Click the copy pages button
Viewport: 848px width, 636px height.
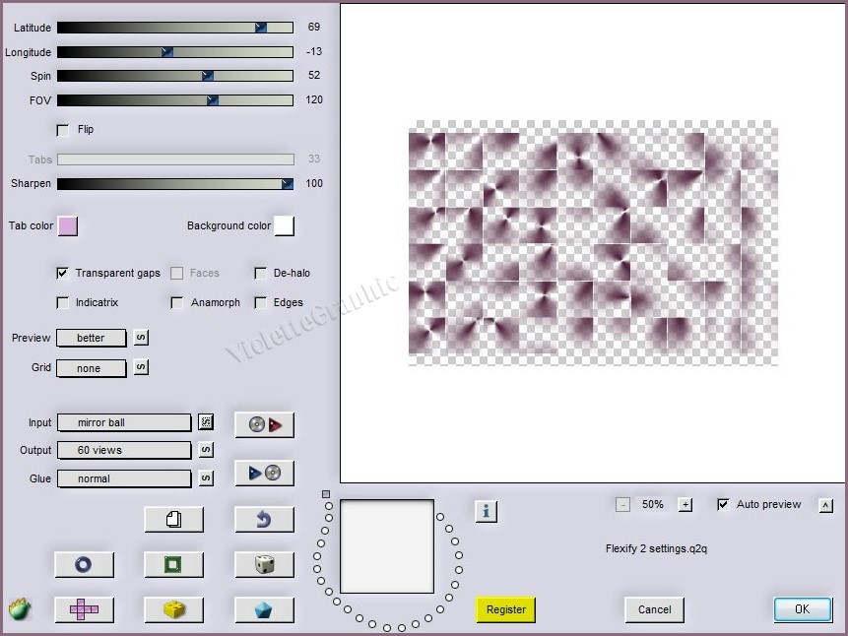(x=173, y=519)
